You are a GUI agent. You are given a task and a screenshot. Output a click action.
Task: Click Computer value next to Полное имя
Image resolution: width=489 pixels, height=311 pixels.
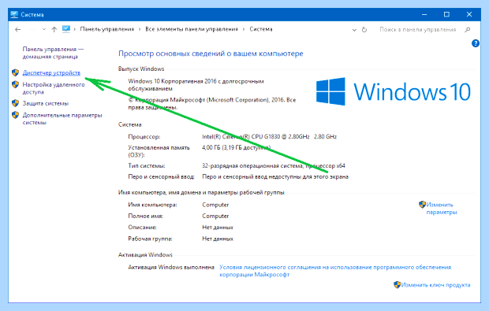[215, 216]
